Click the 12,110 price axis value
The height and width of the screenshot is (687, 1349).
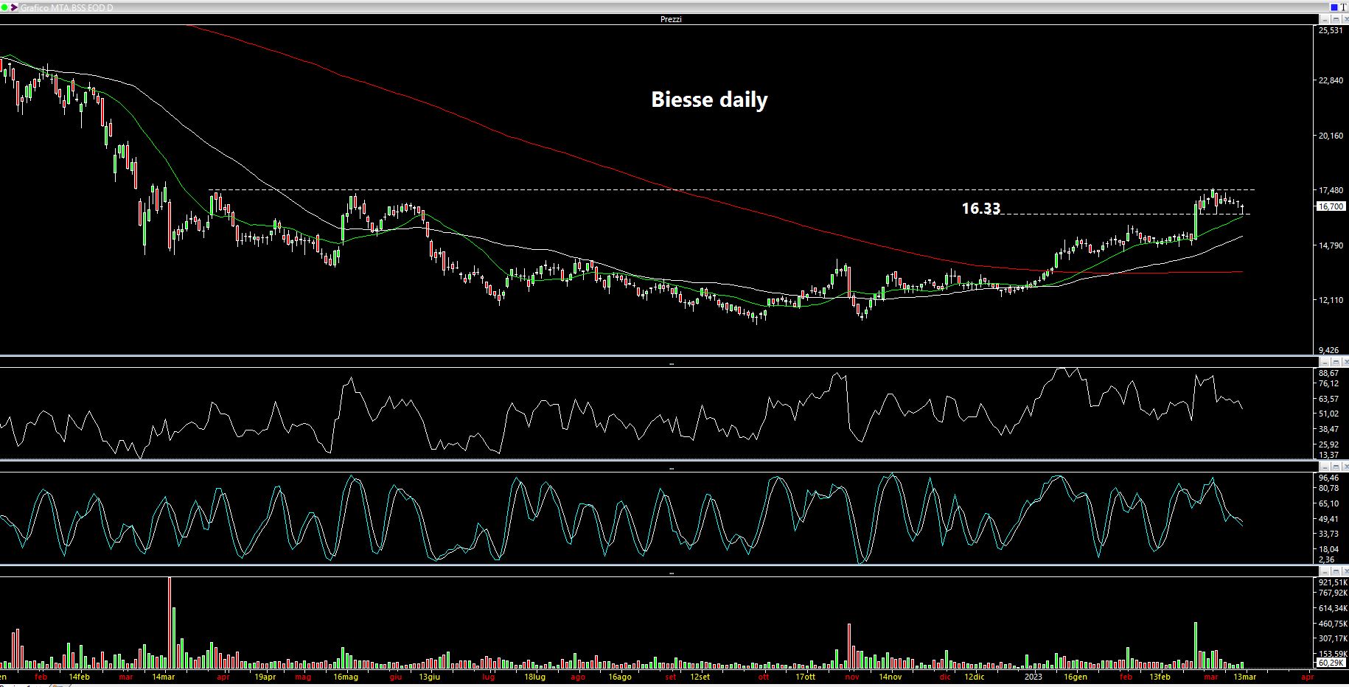coord(1331,300)
